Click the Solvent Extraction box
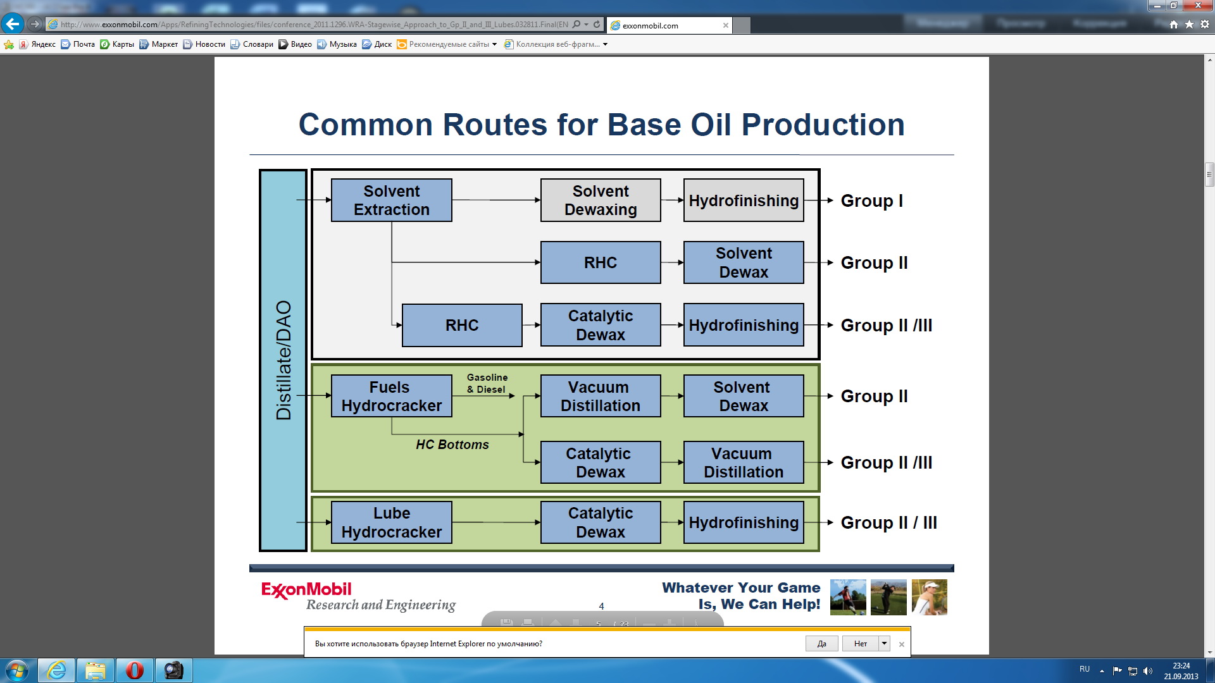This screenshot has height=683, width=1215. (391, 200)
